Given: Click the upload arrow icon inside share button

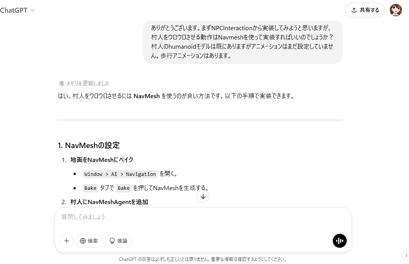Looking at the screenshot, I should point(354,10).
